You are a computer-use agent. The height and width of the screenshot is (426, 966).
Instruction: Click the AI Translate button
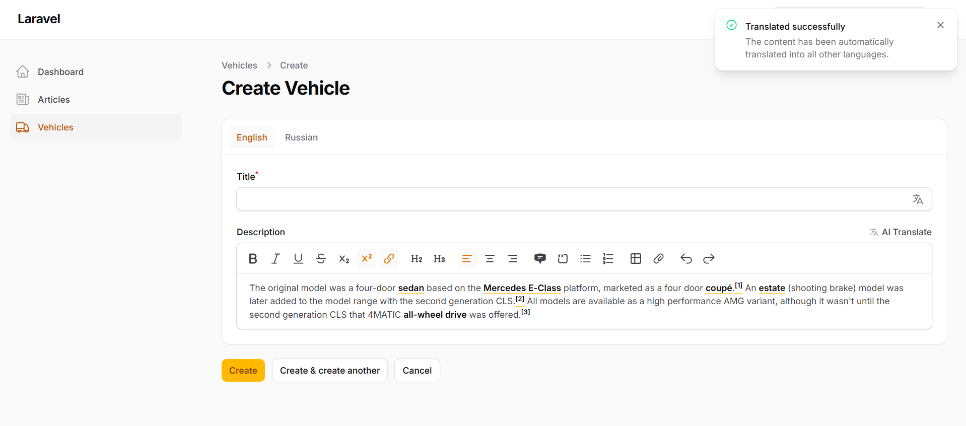coord(901,232)
